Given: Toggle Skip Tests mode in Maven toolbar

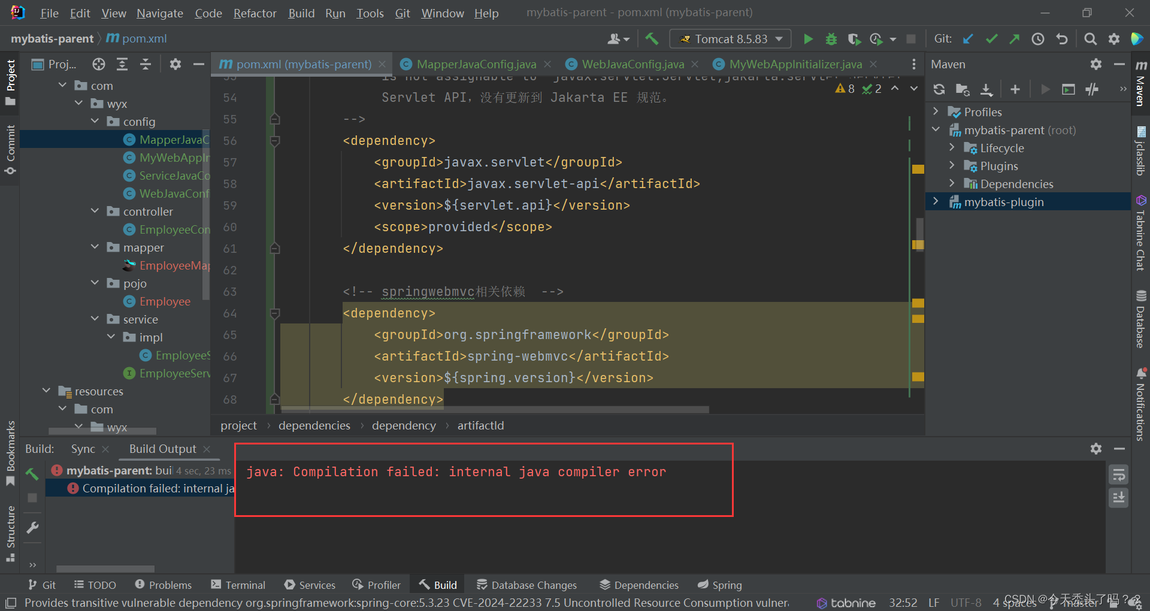Looking at the screenshot, I should (1092, 89).
